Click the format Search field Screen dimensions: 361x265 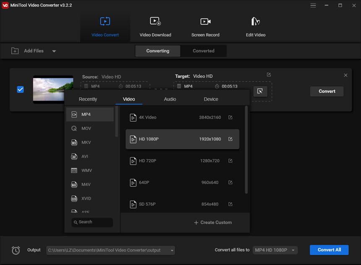92,222
